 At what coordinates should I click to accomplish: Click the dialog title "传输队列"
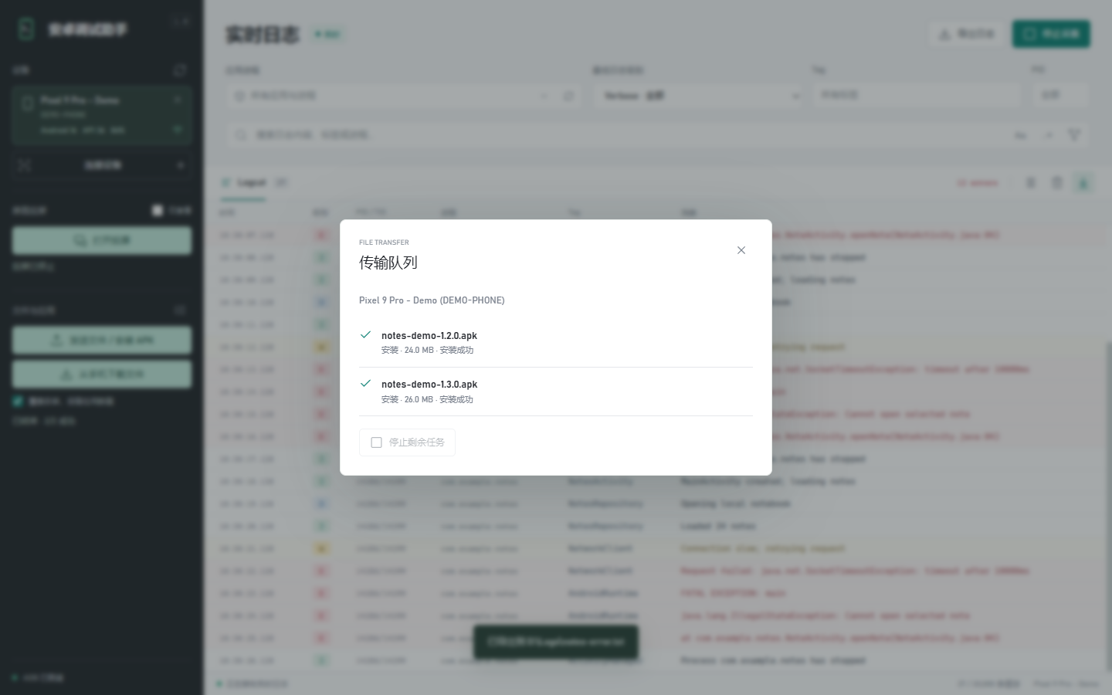388,263
